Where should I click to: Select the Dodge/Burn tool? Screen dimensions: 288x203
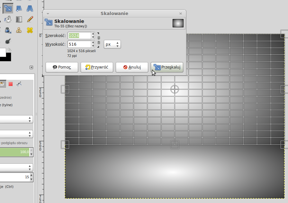click(x=8, y=41)
